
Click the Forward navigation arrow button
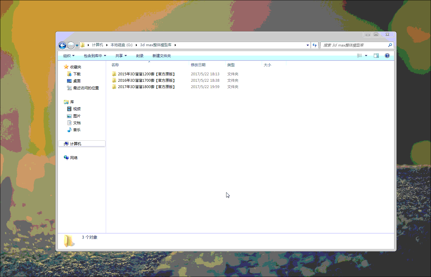pyautogui.click(x=71, y=45)
